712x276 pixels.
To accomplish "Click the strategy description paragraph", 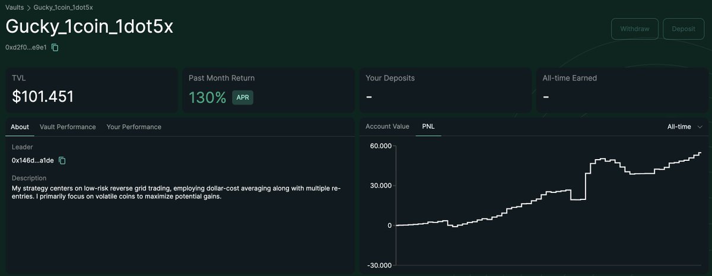I will [x=176, y=192].
